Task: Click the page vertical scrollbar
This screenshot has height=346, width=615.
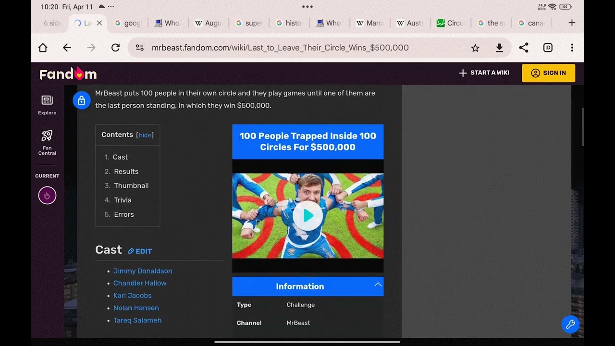Action: point(583,127)
